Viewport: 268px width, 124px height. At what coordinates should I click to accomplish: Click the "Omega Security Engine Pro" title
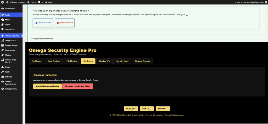click(x=63, y=50)
